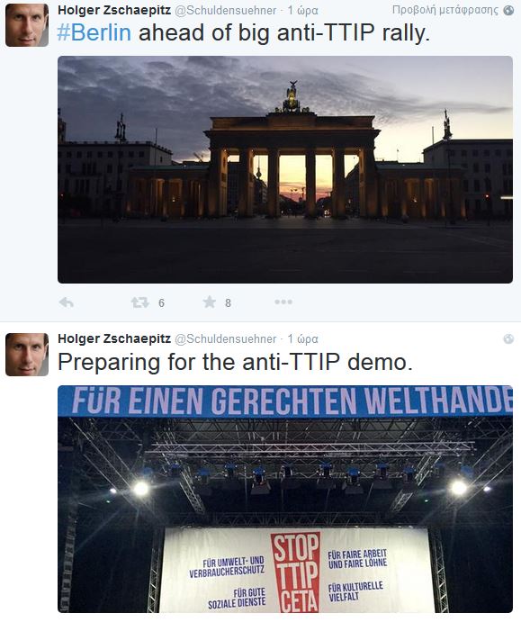The image size is (521, 622).
Task: Click the globe icon next to Προβολή μετάφρασης
Action: tap(508, 10)
